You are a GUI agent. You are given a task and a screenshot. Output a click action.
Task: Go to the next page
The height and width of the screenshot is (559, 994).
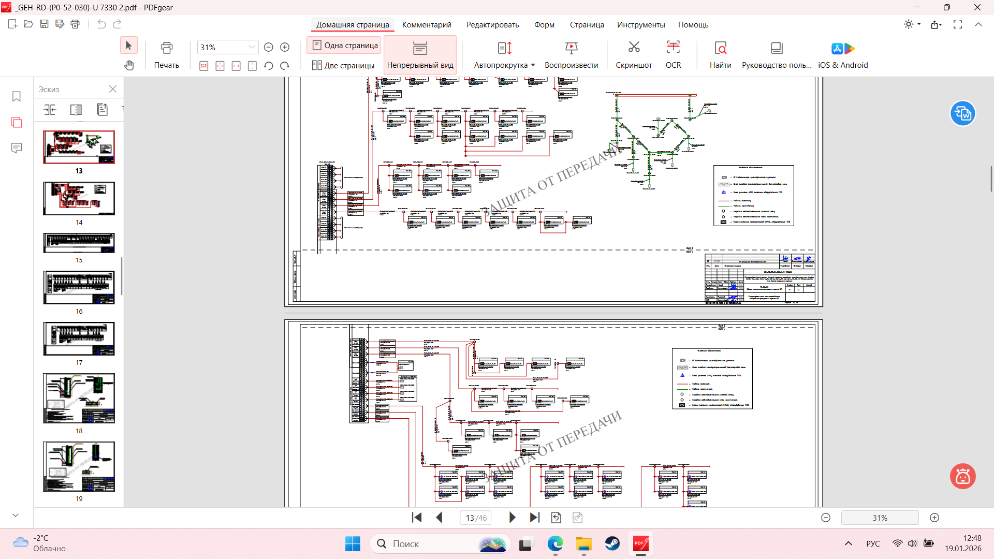click(512, 518)
